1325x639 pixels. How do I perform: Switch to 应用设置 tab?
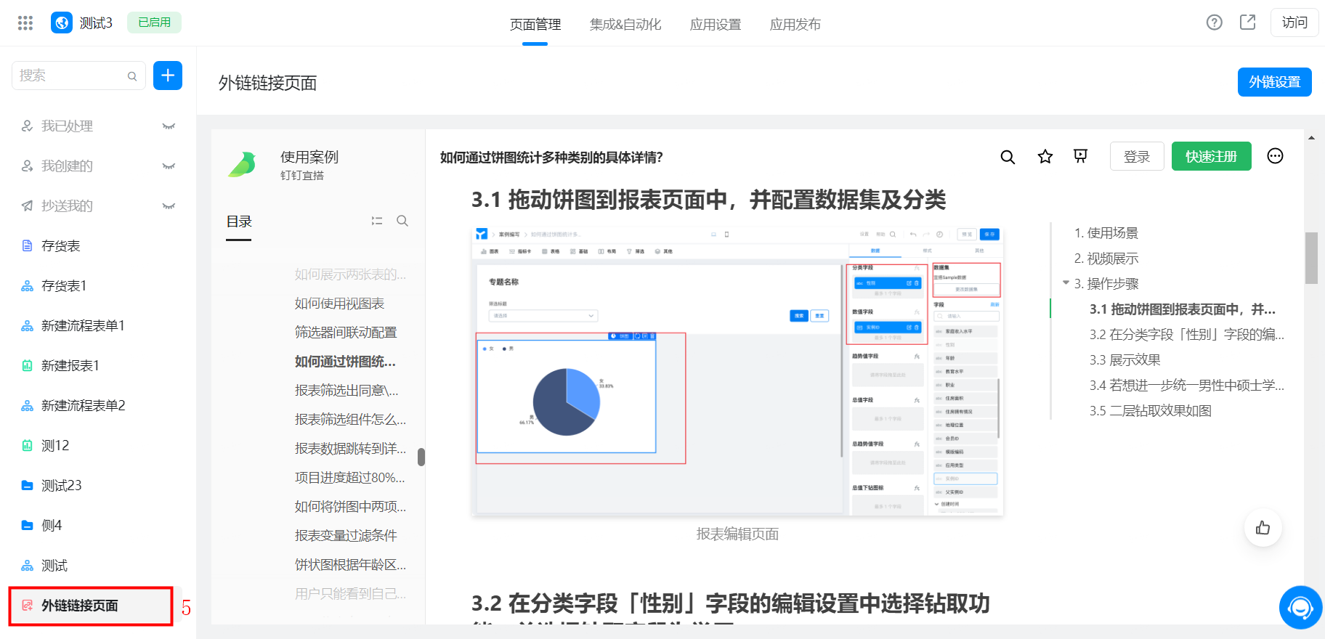pos(716,24)
